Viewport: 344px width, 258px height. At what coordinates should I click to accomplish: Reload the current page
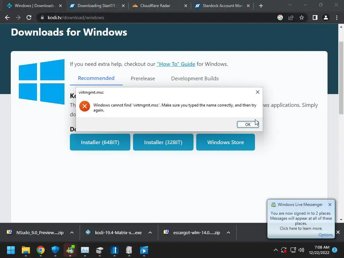click(29, 17)
